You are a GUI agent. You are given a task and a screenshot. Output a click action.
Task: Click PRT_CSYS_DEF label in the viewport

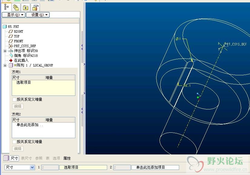(x=235, y=44)
